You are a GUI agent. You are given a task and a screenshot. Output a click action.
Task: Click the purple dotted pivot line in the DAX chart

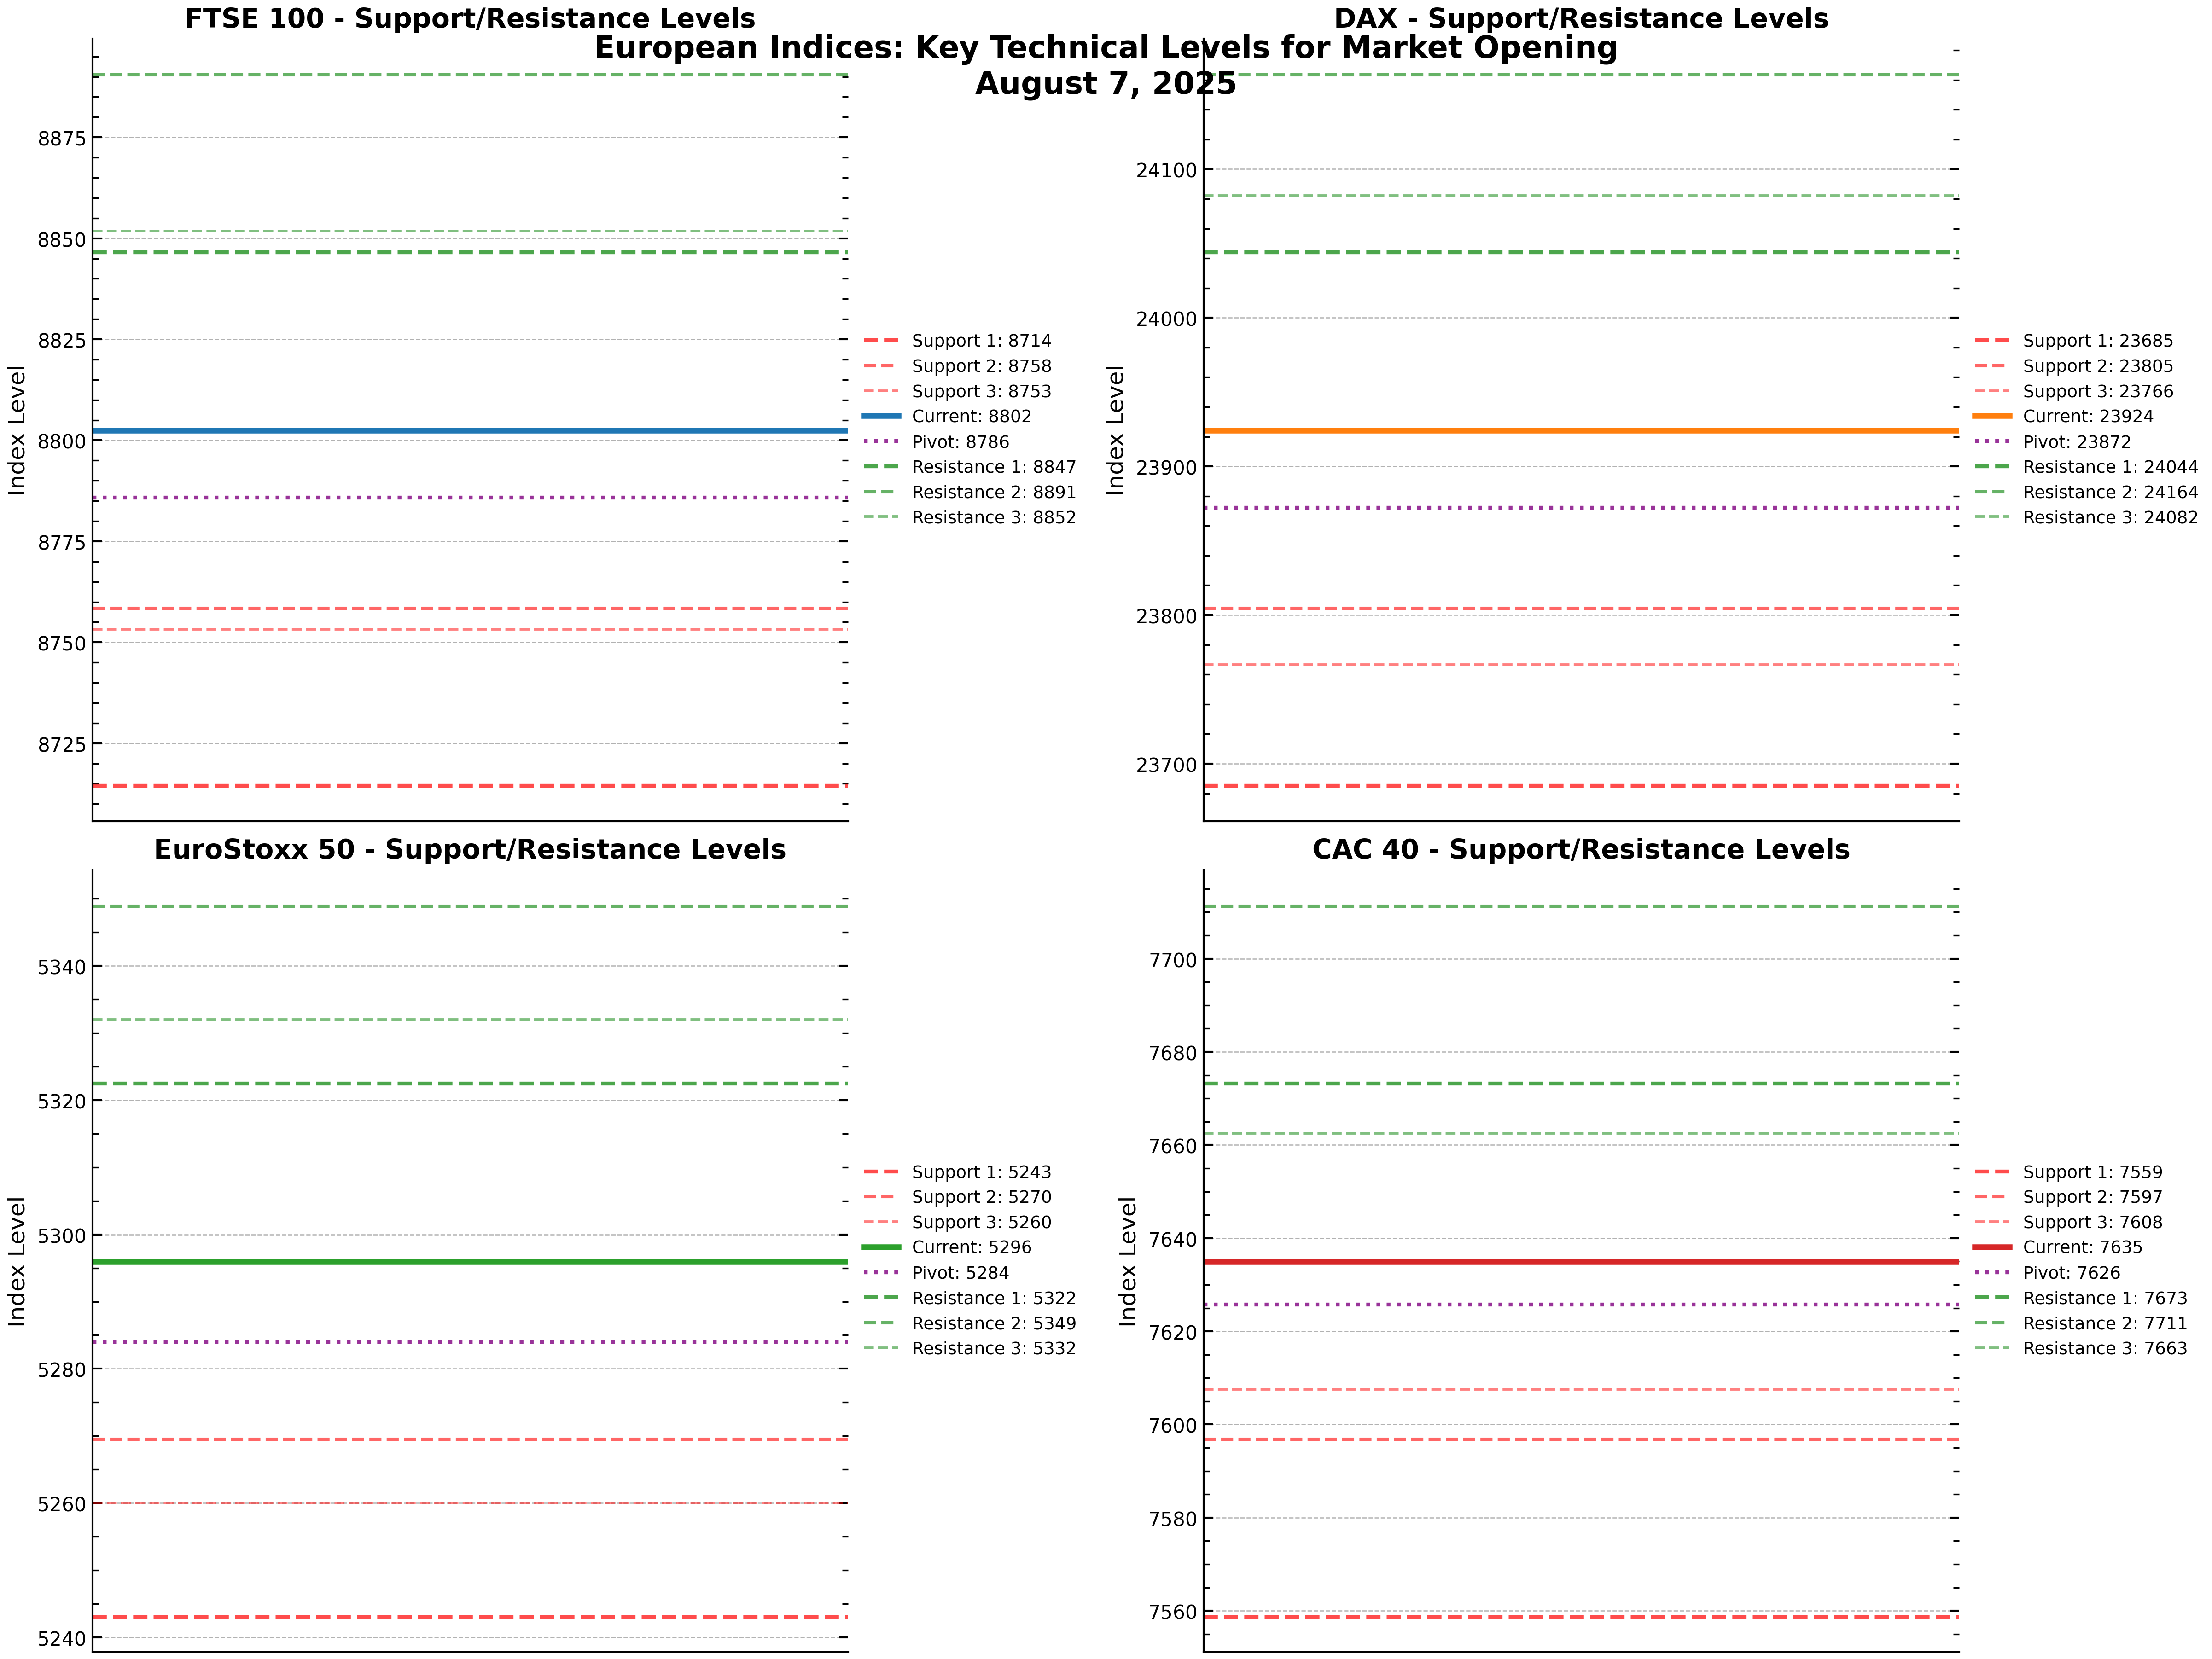pos(1581,508)
